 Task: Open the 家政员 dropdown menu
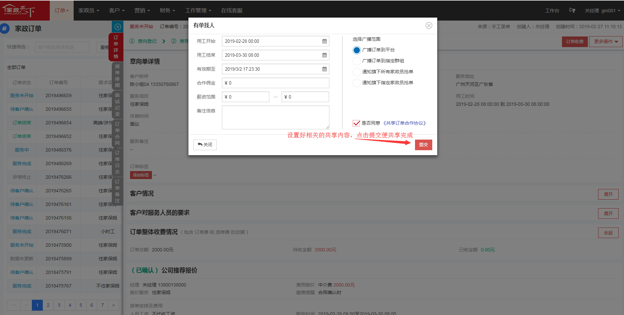pos(89,11)
